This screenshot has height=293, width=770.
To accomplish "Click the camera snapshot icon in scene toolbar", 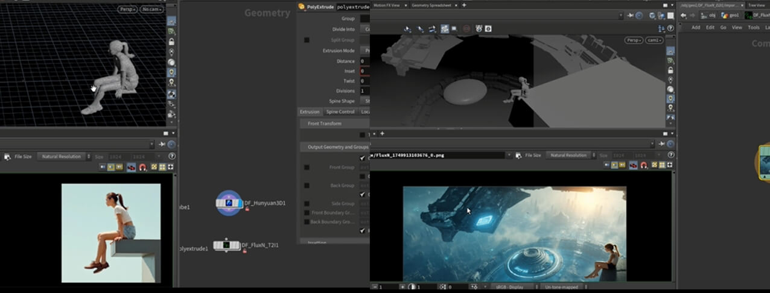I will pos(488,28).
